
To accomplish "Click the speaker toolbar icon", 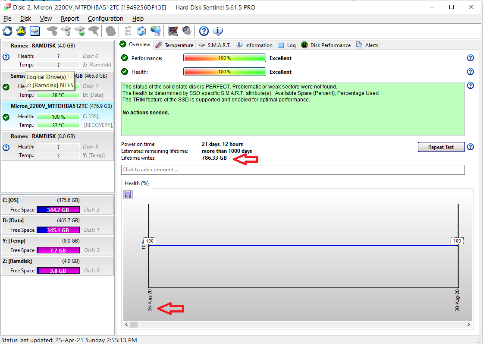I will click(x=187, y=31).
